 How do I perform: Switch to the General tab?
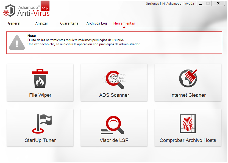14,23
